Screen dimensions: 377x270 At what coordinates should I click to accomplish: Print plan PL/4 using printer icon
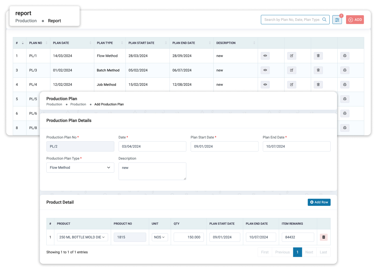coord(345,85)
